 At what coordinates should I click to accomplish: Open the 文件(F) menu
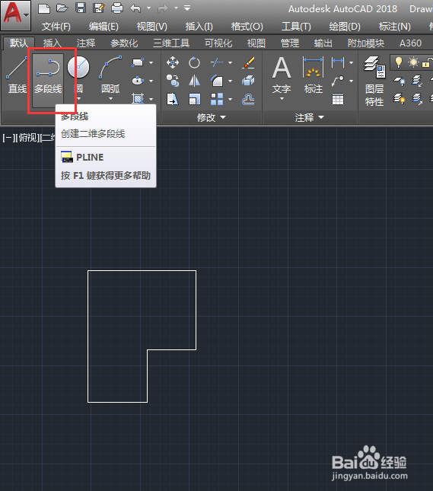[x=56, y=27]
